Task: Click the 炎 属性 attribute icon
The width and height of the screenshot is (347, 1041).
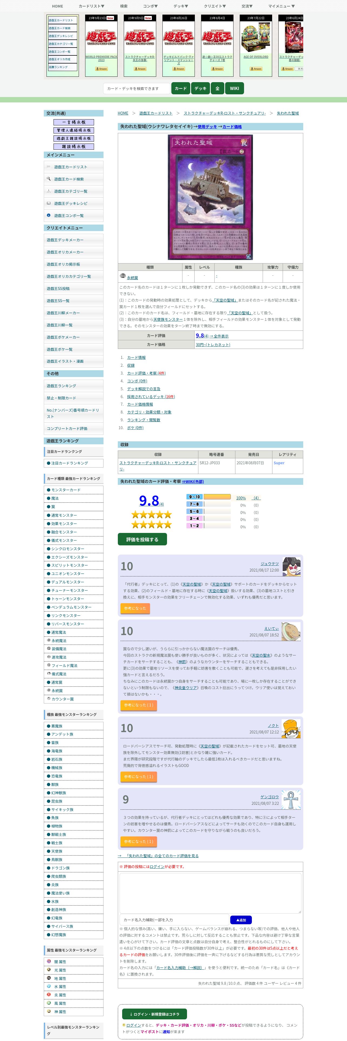Action: tap(49, 994)
